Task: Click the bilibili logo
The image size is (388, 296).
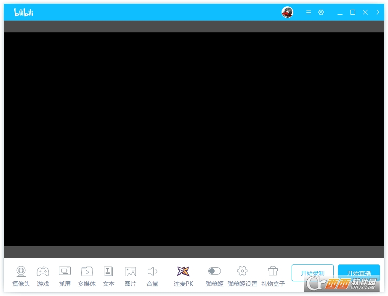Action: coord(24,12)
